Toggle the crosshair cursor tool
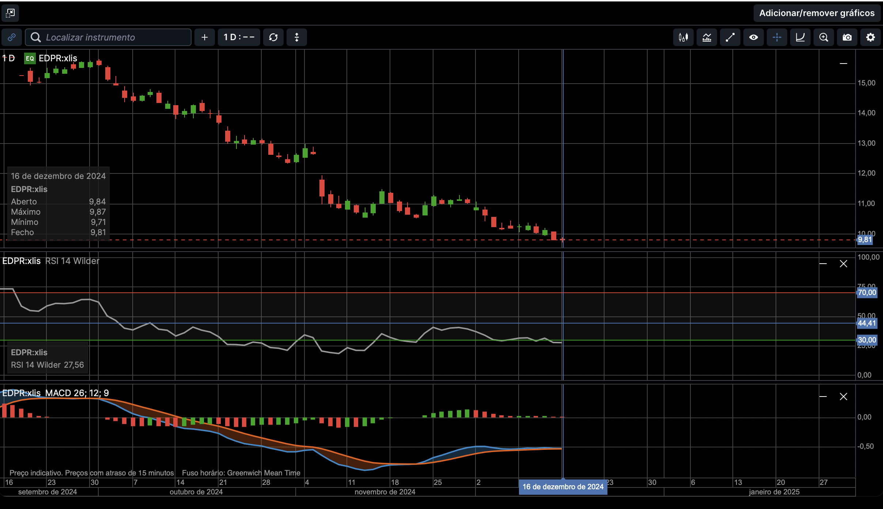Screen dimensions: 883x509 777,37
